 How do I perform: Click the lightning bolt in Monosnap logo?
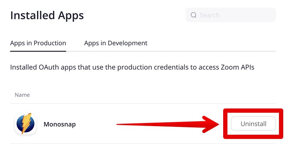26,123
